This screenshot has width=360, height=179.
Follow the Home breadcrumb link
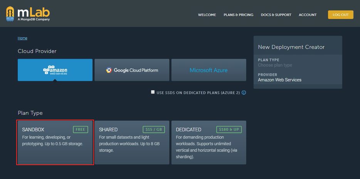tap(22, 38)
